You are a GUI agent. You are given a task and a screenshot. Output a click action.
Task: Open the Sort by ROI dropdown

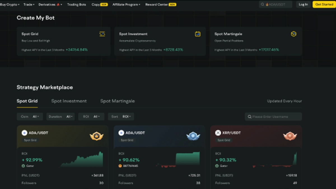pos(121,116)
